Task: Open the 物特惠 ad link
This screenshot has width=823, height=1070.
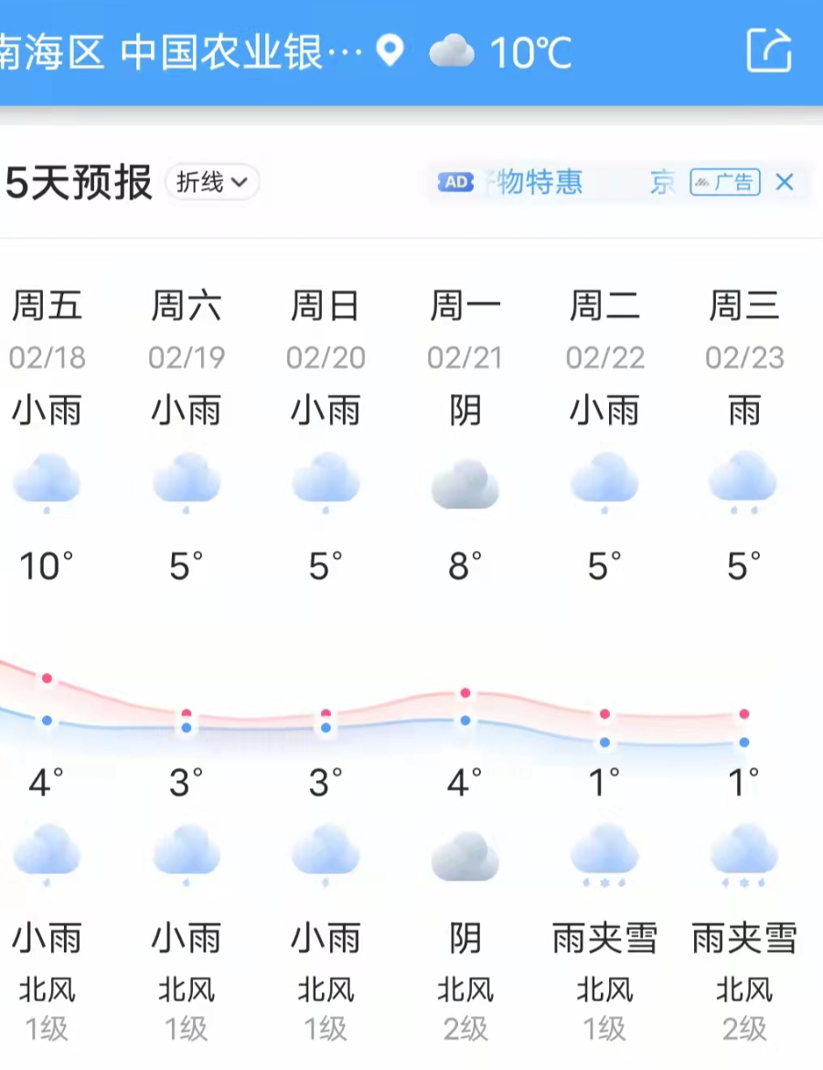Action: coord(540,182)
